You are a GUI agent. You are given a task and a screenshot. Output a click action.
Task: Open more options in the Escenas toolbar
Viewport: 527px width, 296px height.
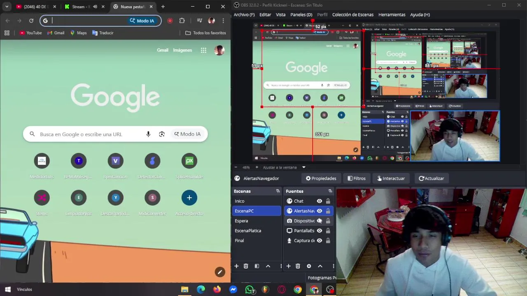coord(281,266)
